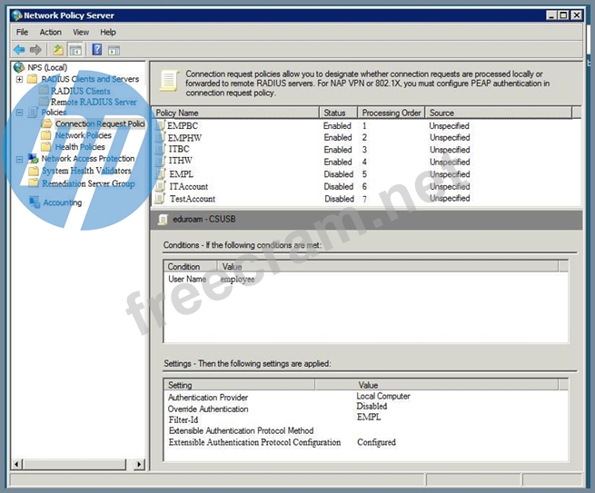Minimize the Network Policy Server window
Image resolution: width=595 pixels, height=493 pixels.
pos(551,15)
